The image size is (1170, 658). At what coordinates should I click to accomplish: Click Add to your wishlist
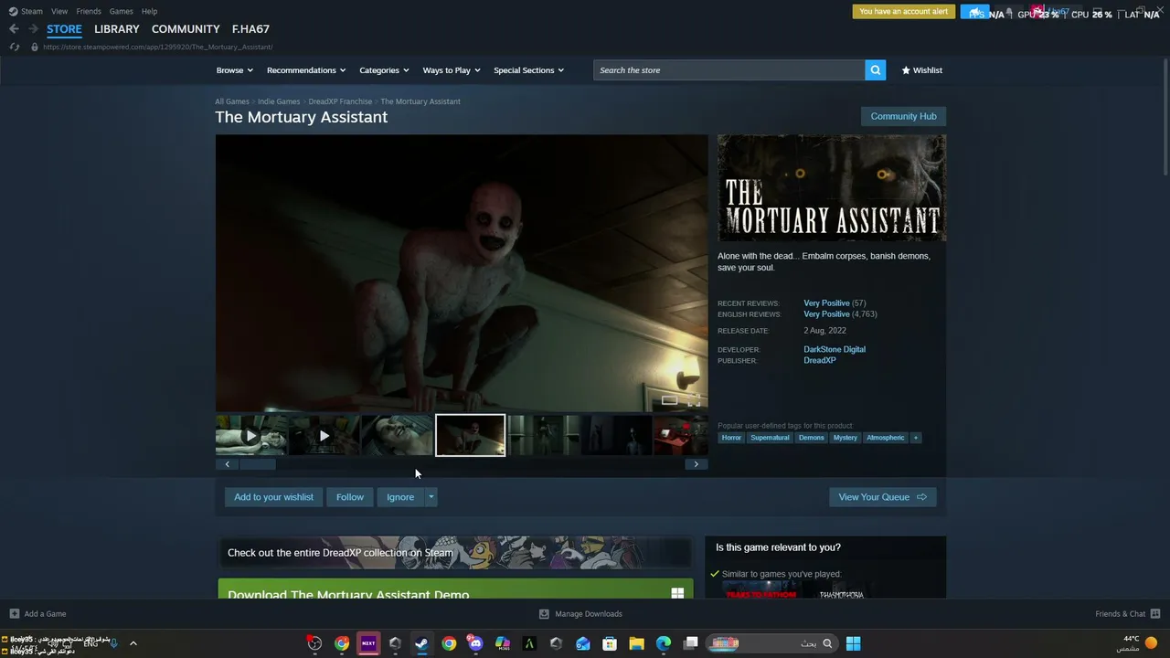point(273,497)
